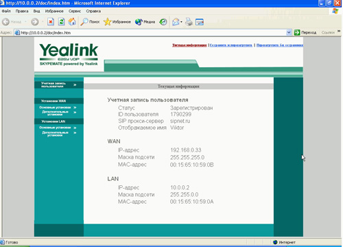The image size is (343, 247).
Task: Select Основные установки under Установки WAN
Action: pos(58,108)
